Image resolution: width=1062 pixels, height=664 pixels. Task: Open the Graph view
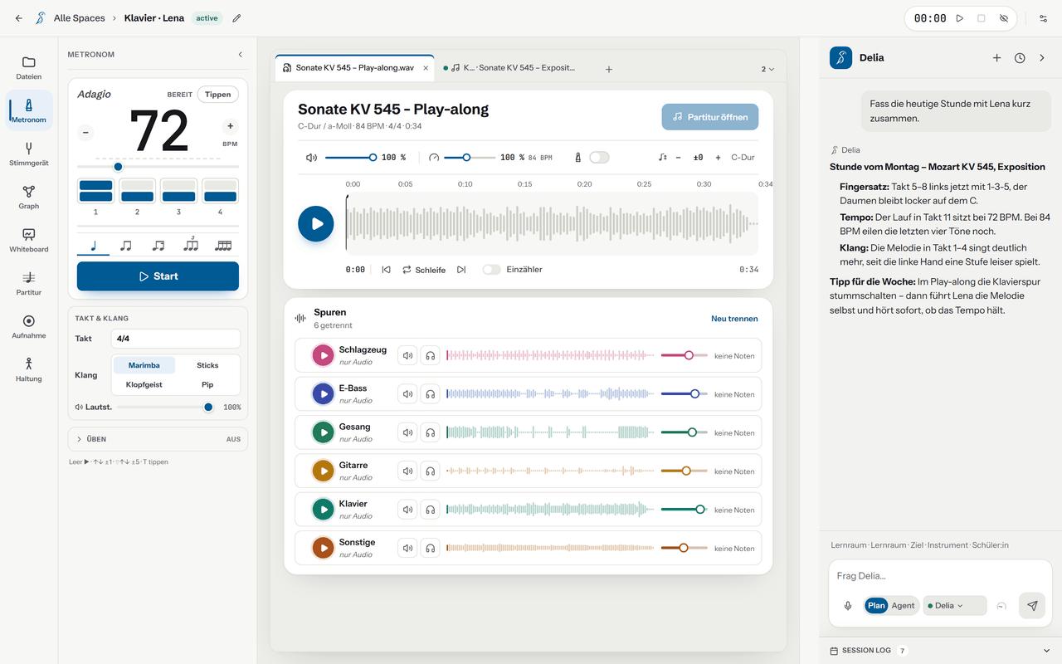pyautogui.click(x=29, y=198)
